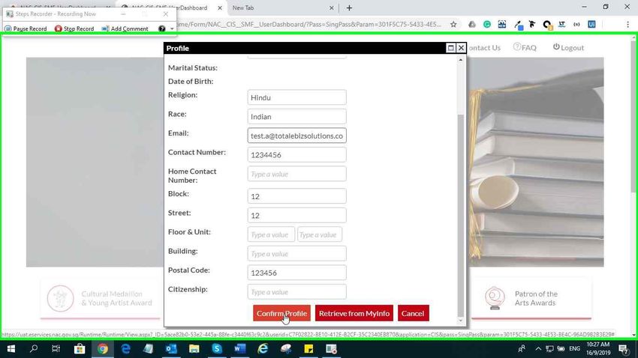Close the Profile dialog with X icon
This screenshot has height=358, width=638.
click(461, 48)
